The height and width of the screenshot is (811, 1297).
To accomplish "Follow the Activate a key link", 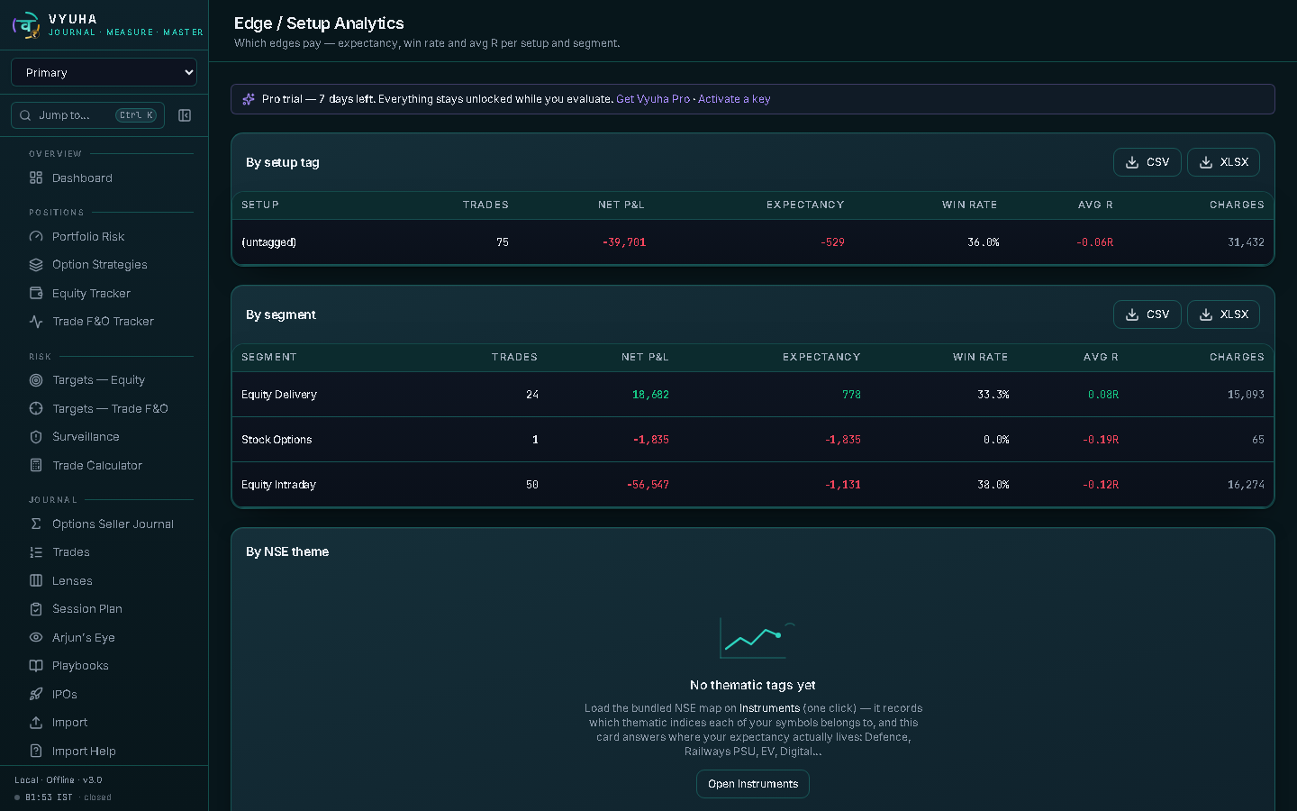I will tap(734, 99).
